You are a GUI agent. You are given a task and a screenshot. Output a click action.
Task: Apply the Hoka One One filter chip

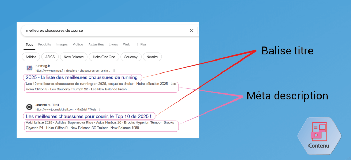pos(104,57)
